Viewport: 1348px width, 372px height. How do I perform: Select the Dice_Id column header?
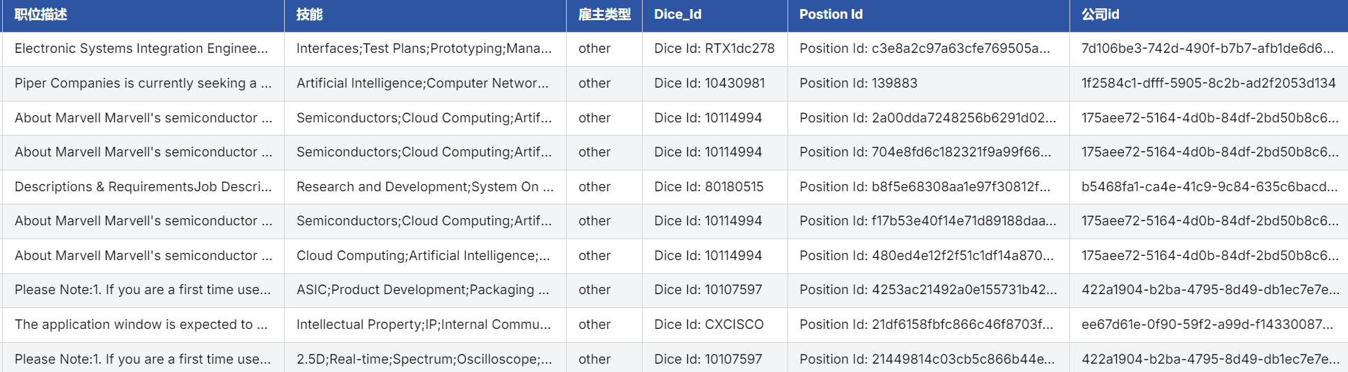pos(677,15)
